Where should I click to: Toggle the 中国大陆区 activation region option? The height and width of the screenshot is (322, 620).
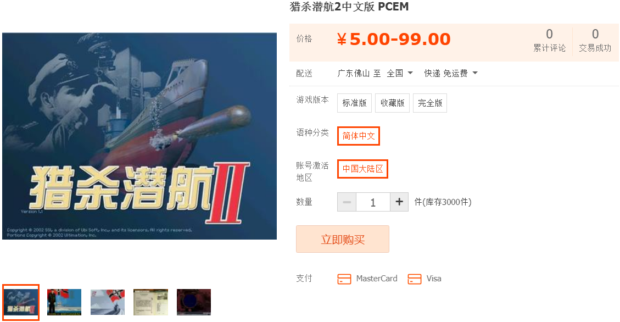(x=362, y=169)
